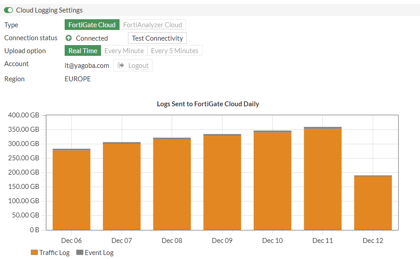Click the Dec 11 traffic bar
Screen dimensions: 420x259
pyautogui.click(x=322, y=179)
